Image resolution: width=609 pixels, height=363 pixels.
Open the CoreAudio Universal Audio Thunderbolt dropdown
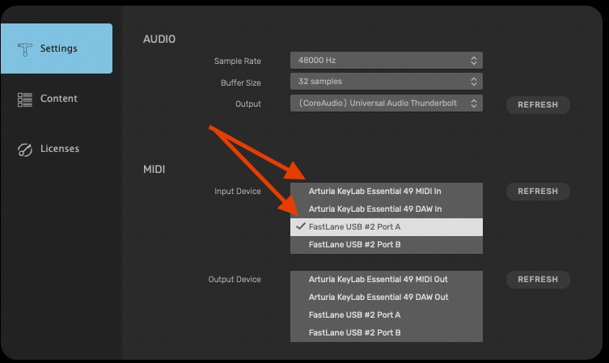point(387,103)
